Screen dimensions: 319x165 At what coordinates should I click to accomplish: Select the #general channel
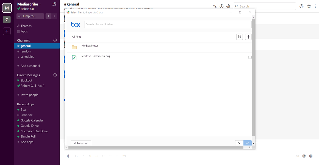click(x=37, y=46)
